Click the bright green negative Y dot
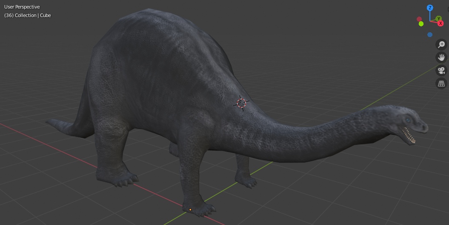 pos(421,24)
